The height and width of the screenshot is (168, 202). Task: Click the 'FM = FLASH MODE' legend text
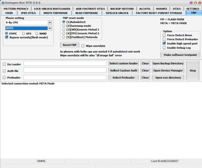tap(172, 20)
